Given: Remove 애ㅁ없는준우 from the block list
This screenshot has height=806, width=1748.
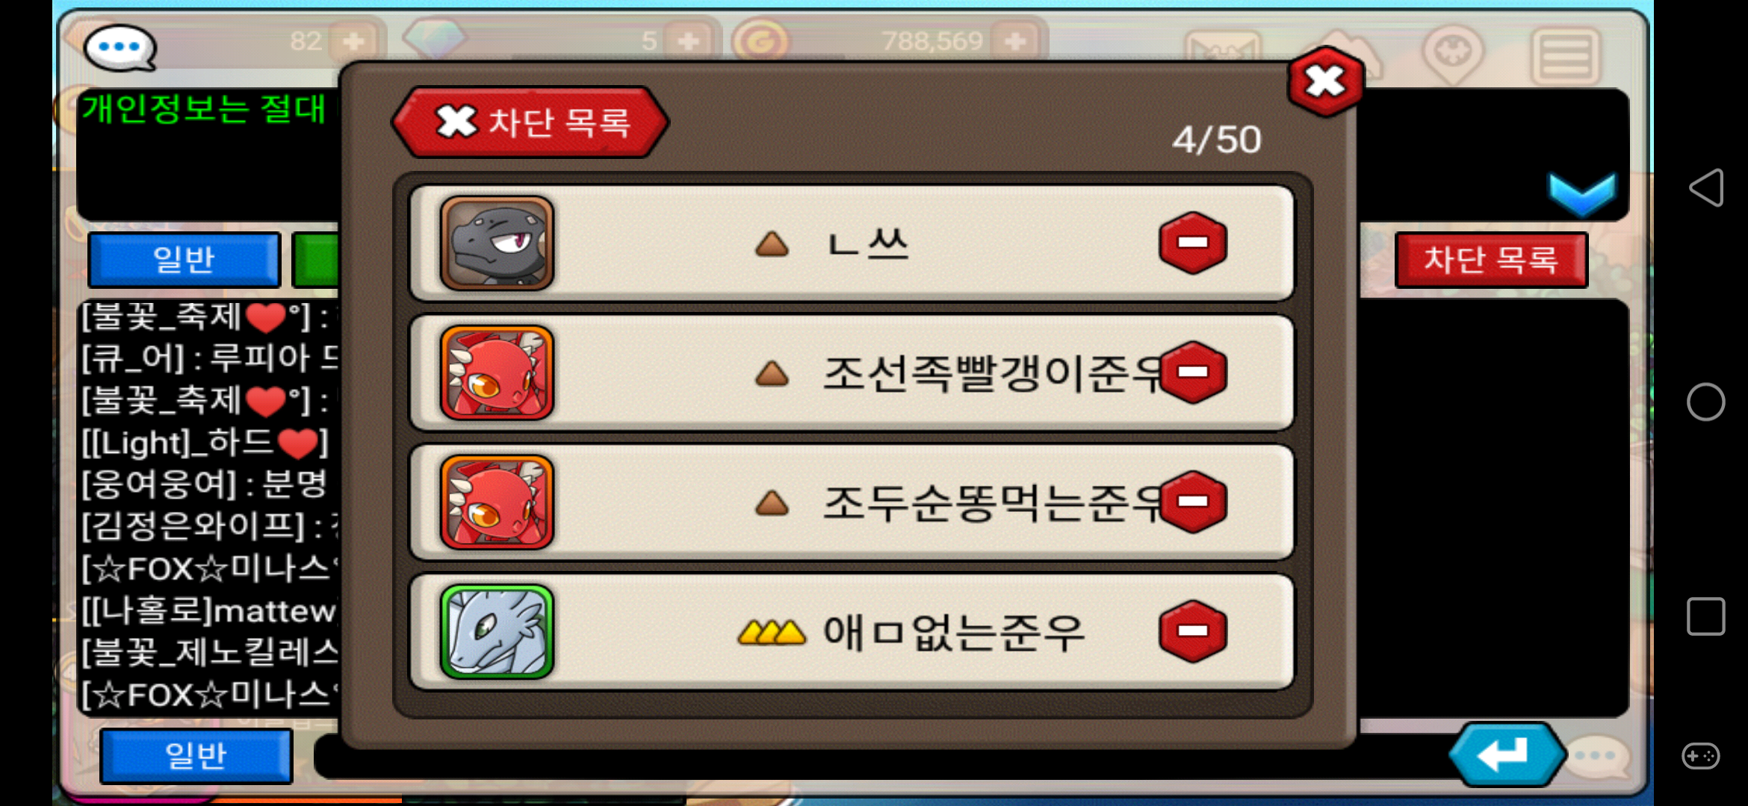Looking at the screenshot, I should click(x=1192, y=631).
